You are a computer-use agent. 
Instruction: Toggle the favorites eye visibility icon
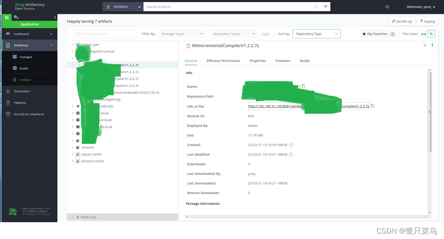coord(392,34)
